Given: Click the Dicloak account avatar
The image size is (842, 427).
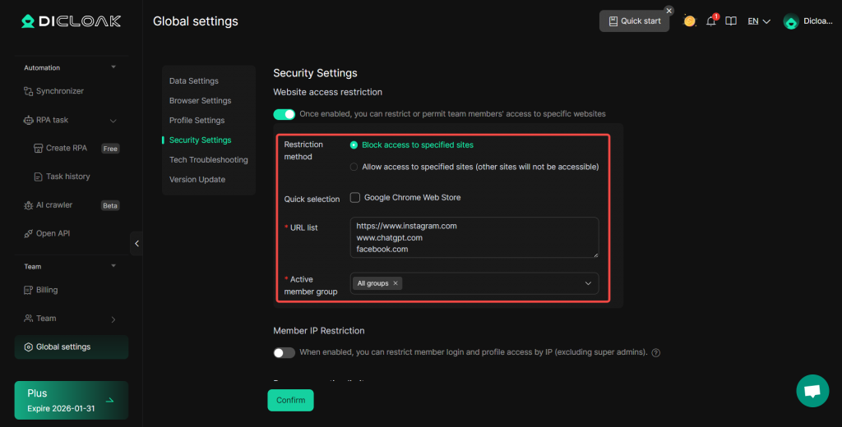Looking at the screenshot, I should 791,22.
